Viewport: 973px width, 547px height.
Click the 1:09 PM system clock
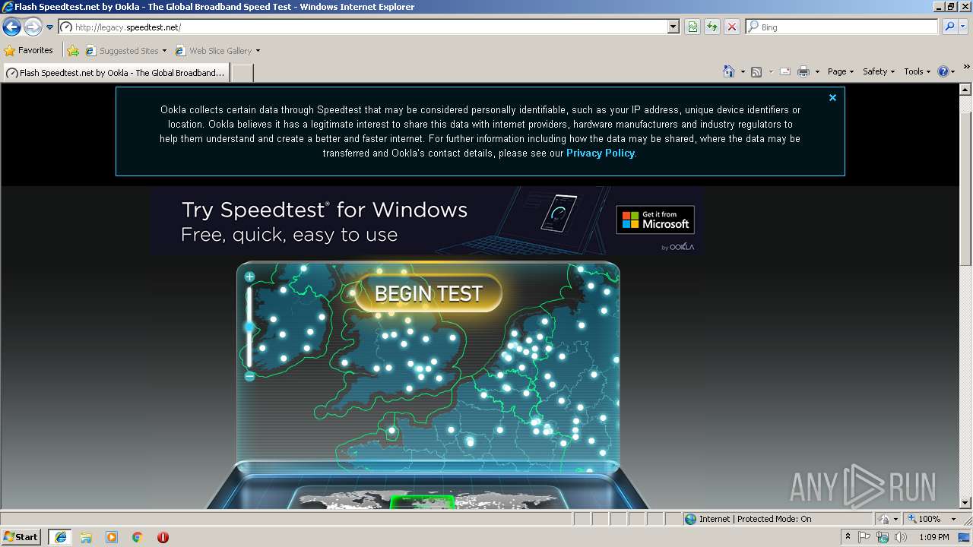click(x=933, y=537)
